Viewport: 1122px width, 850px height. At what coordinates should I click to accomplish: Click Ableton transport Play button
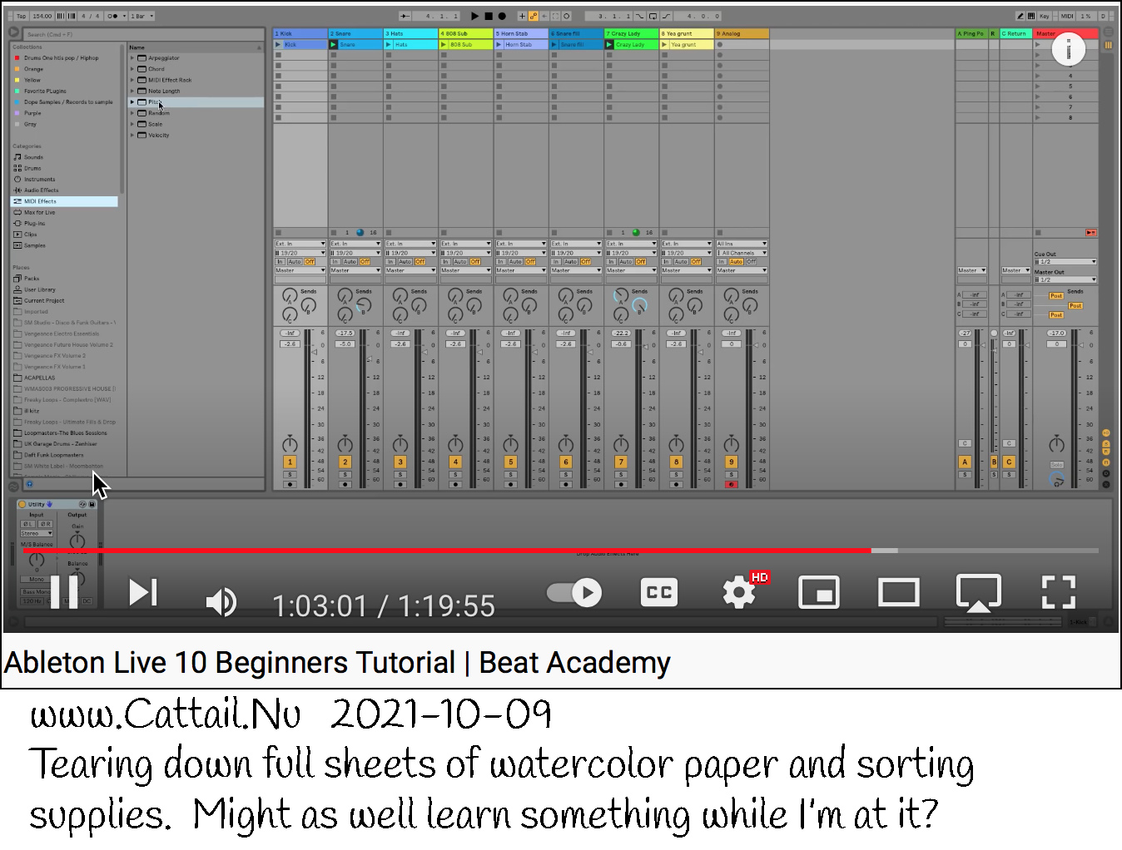point(474,16)
